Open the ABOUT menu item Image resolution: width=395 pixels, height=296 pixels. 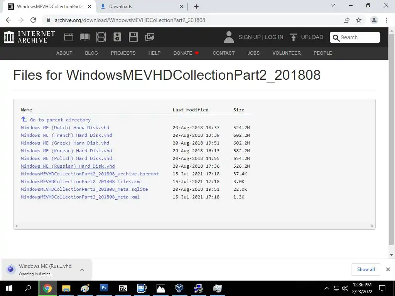[x=64, y=53]
